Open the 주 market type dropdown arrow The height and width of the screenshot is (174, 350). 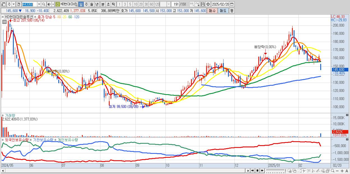[x=13, y=4]
